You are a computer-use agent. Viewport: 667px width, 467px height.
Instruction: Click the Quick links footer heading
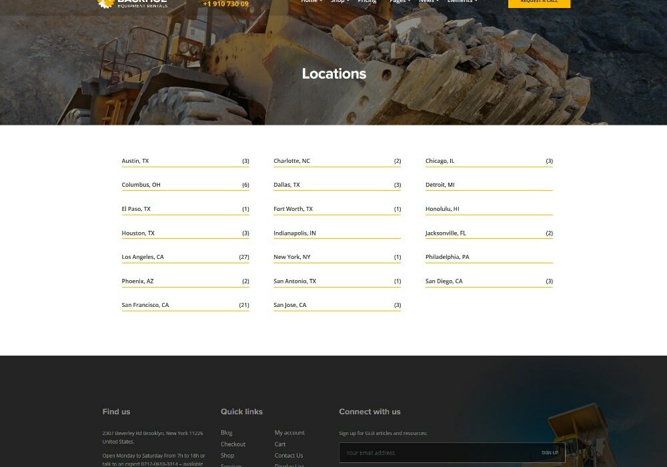pos(241,412)
